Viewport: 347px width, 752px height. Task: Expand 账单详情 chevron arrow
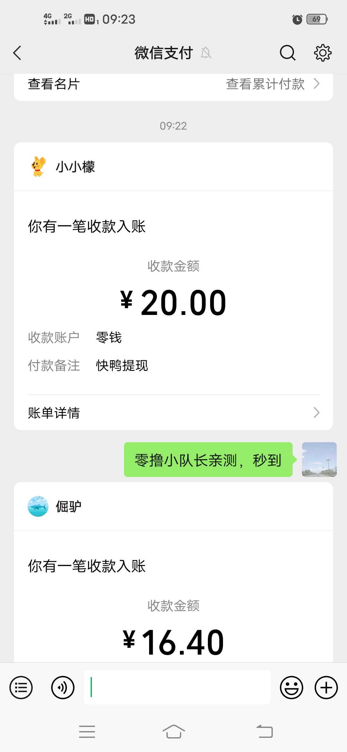click(316, 412)
